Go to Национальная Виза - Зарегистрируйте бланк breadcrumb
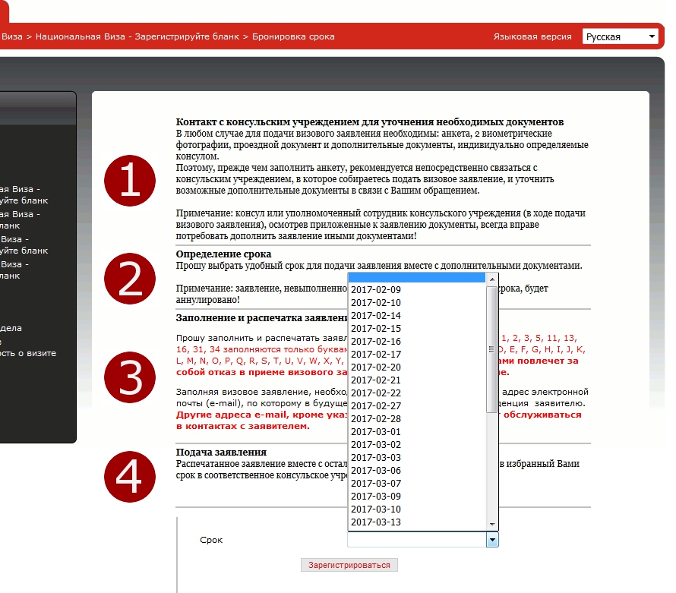 point(137,36)
